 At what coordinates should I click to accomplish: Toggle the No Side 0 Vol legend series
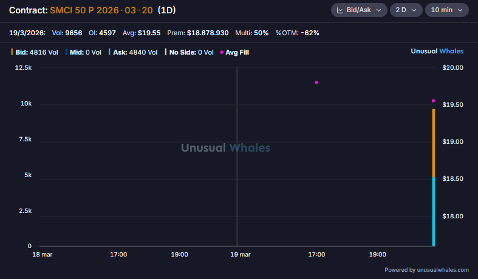(x=189, y=52)
